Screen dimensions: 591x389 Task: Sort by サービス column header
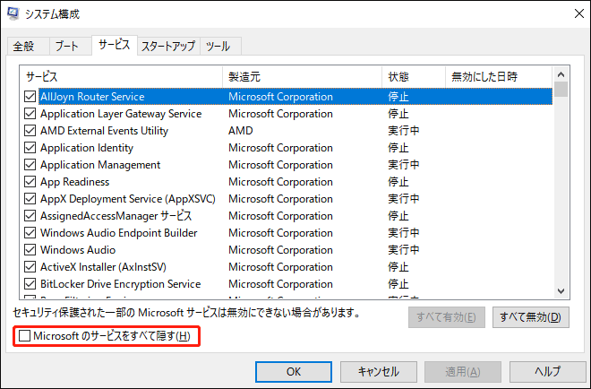121,77
